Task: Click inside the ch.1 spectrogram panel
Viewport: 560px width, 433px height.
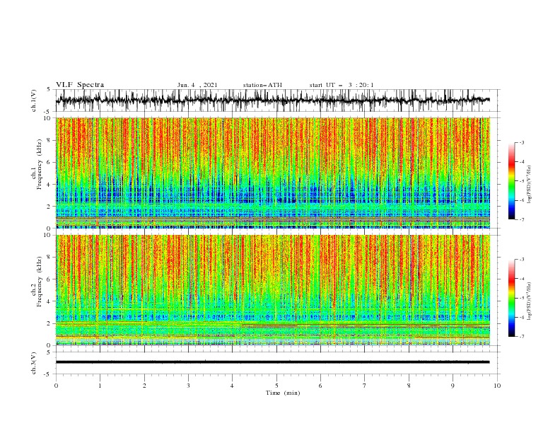Action: [273, 173]
